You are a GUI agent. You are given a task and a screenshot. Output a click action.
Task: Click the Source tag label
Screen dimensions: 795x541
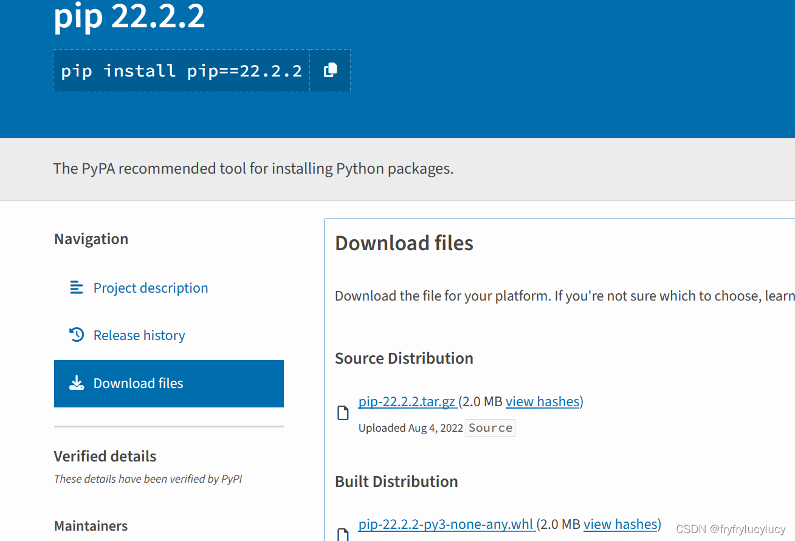pyautogui.click(x=490, y=427)
